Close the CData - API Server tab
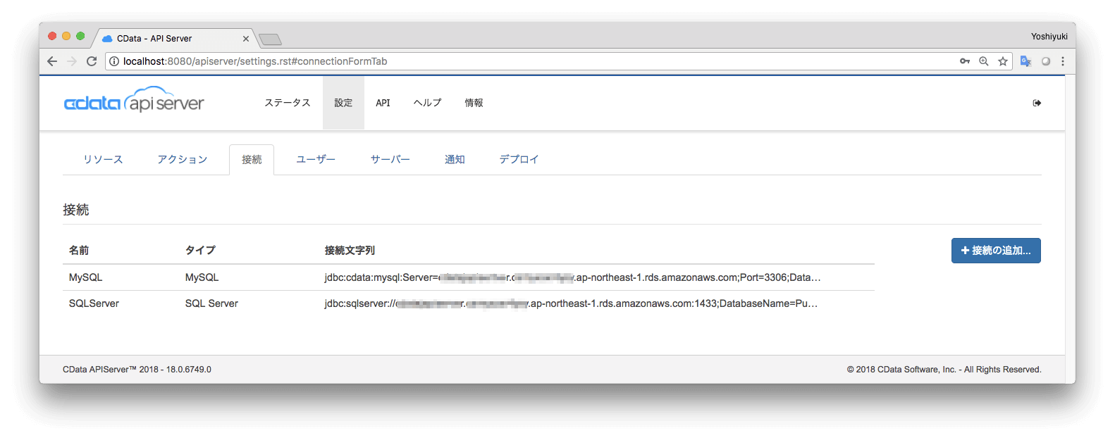Viewport: 1115px width, 440px height. [246, 39]
